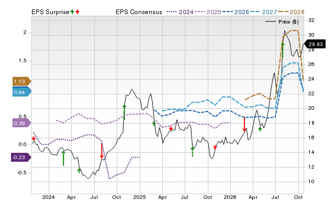Click the black 28.83 price tag
This screenshot has height=200, width=335.
315,44
